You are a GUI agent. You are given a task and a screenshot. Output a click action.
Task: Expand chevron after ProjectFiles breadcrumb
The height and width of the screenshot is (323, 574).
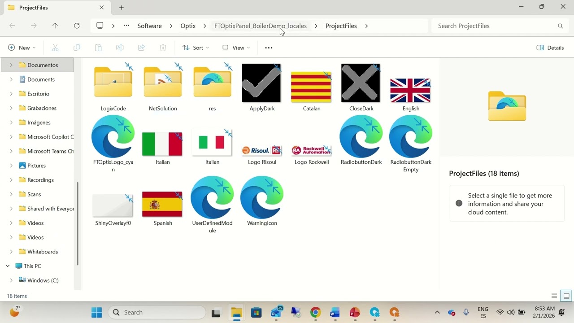point(366,26)
